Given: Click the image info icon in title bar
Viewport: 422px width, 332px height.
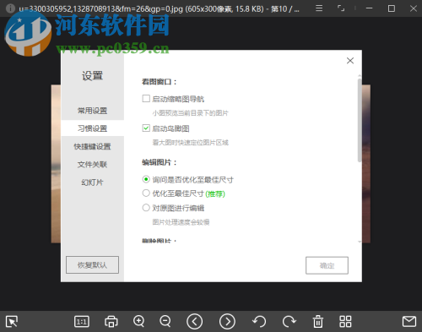Looking at the screenshot, I should (x=10, y=8).
